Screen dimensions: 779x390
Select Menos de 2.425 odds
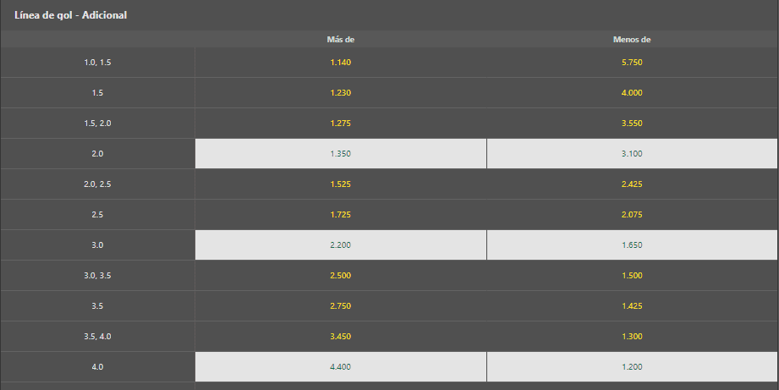(x=632, y=184)
